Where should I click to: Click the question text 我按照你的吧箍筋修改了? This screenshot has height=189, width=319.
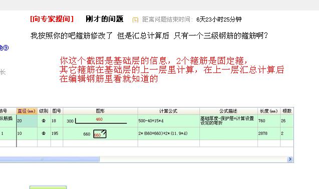(72, 36)
